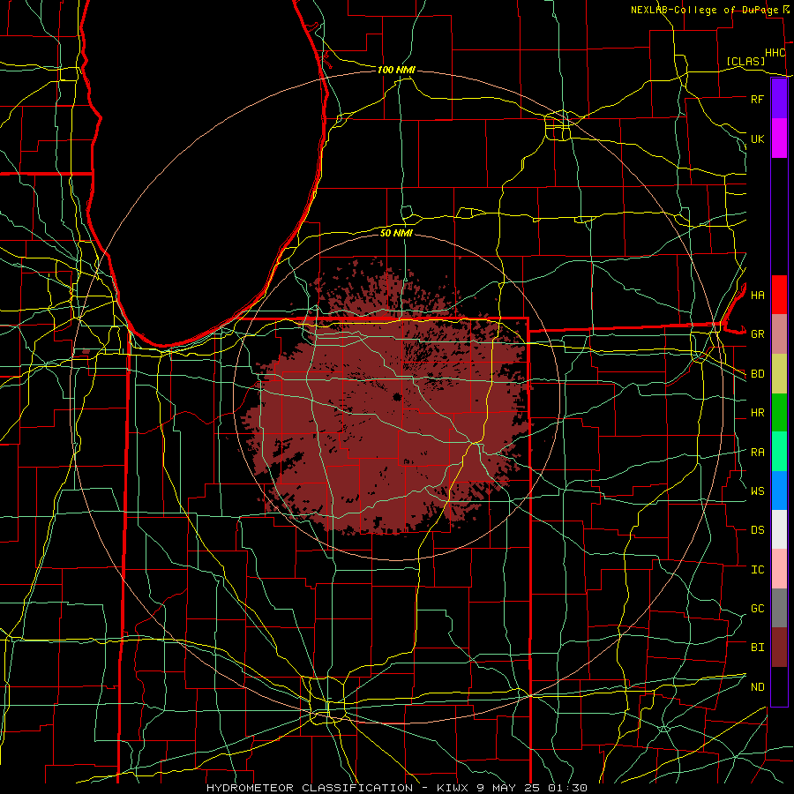Viewport: 794px width, 794px height.
Task: Click the UK magenta legend color swatch
Action: [x=779, y=139]
